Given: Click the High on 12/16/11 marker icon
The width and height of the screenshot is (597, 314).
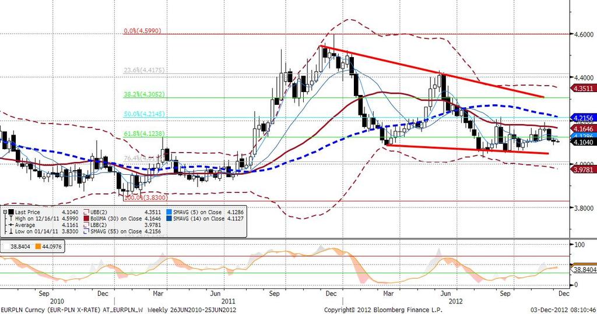Looking at the screenshot, I should coord(11,218).
